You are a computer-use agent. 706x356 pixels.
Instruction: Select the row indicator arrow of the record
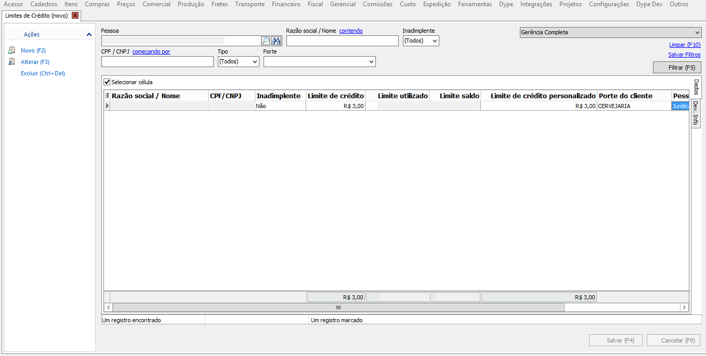(x=107, y=106)
